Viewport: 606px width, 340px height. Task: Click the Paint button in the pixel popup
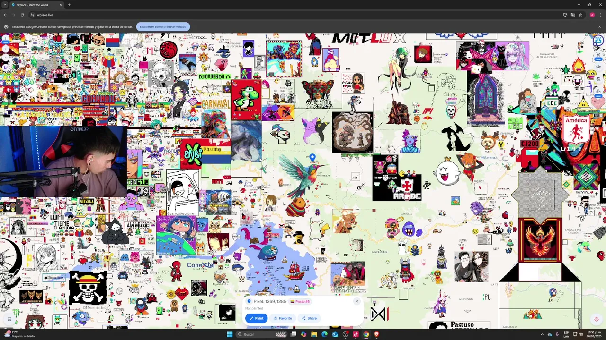click(x=256, y=318)
